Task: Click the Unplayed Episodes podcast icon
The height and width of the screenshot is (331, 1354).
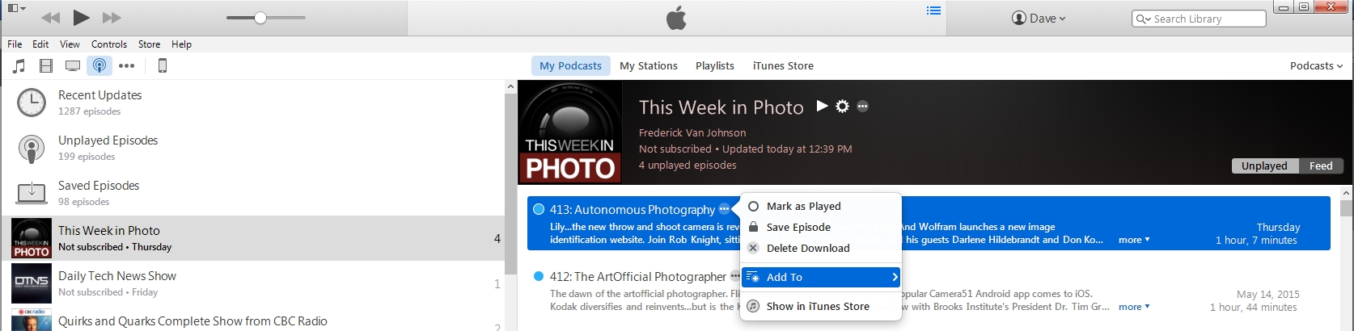Action: click(32, 149)
